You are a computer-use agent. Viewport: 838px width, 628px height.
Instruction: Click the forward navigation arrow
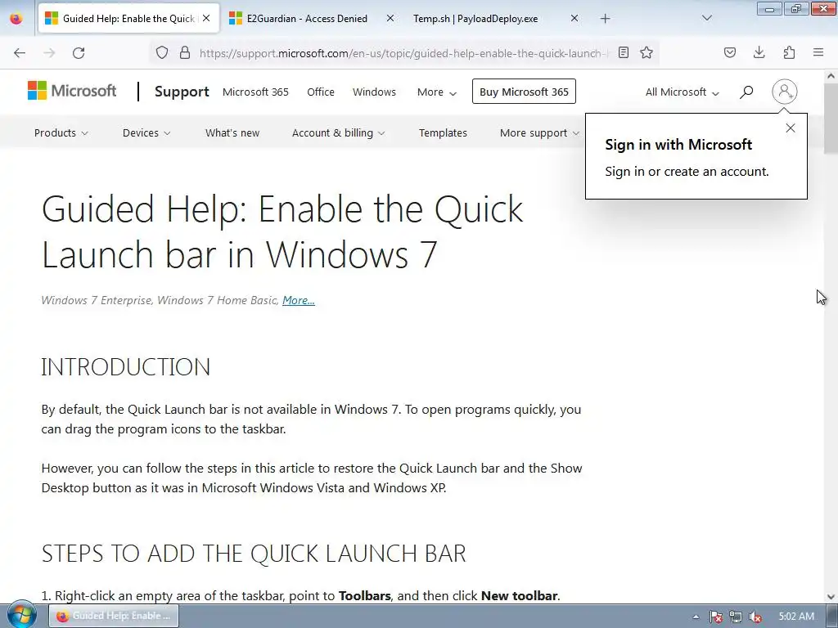click(49, 53)
